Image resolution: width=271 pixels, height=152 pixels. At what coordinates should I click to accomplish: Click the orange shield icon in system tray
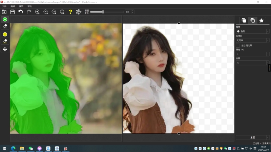coord(221,149)
